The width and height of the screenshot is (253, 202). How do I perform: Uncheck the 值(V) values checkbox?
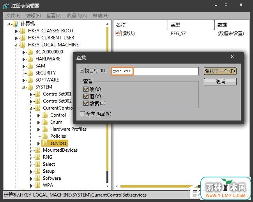tap(86, 96)
